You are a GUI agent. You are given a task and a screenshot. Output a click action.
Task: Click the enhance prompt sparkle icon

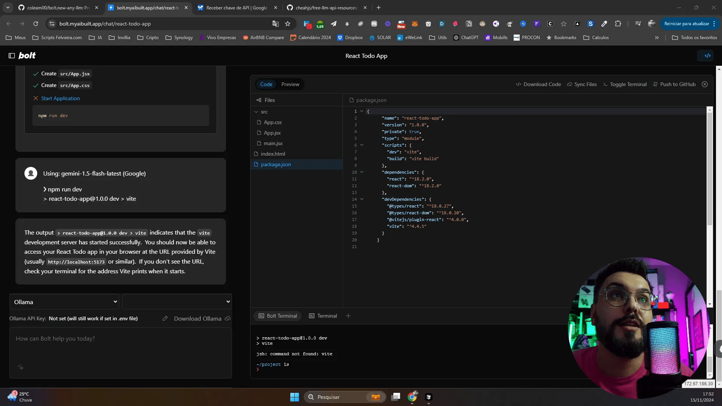pos(21,367)
